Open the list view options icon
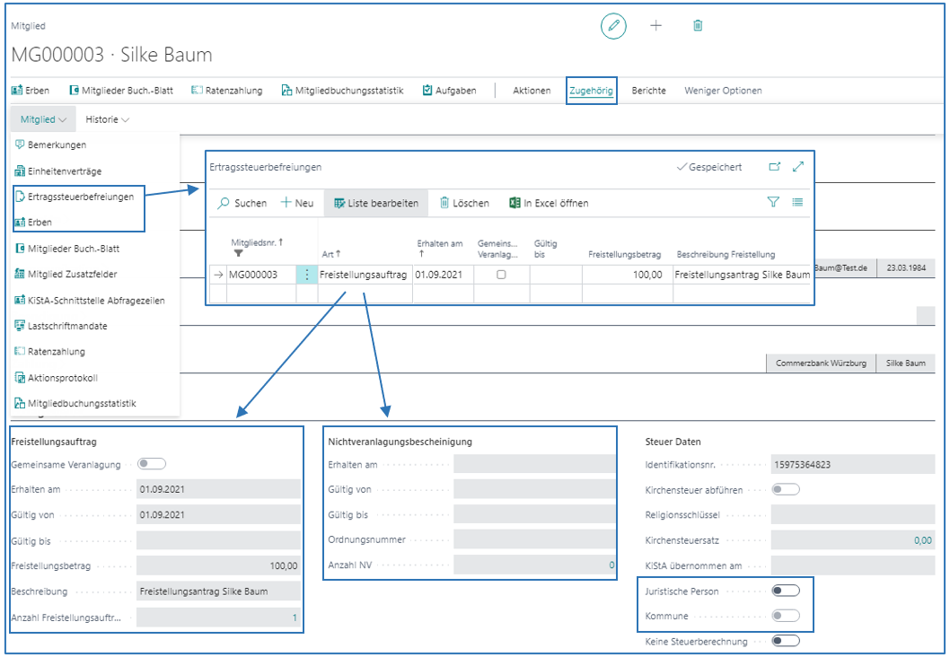 pyautogui.click(x=797, y=203)
